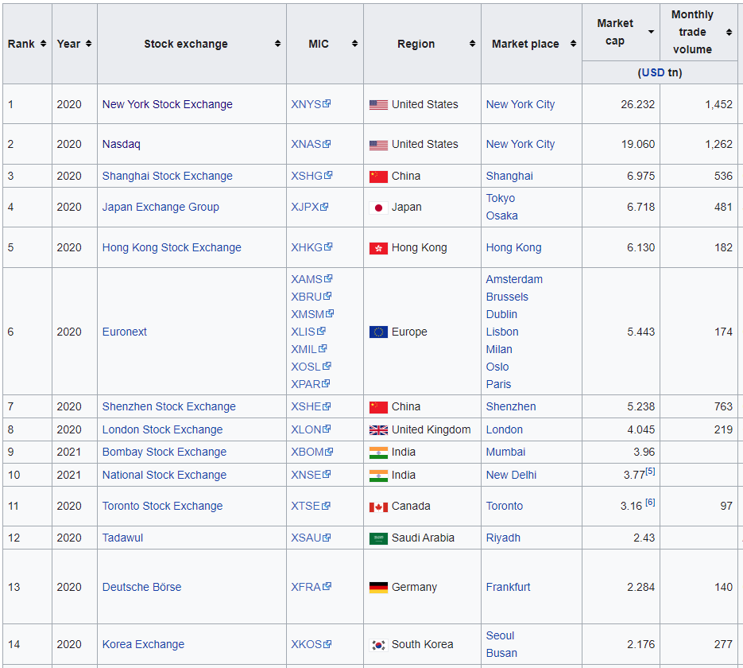Click external link icon beside XJPX
This screenshot has width=743, height=668.
(324, 206)
